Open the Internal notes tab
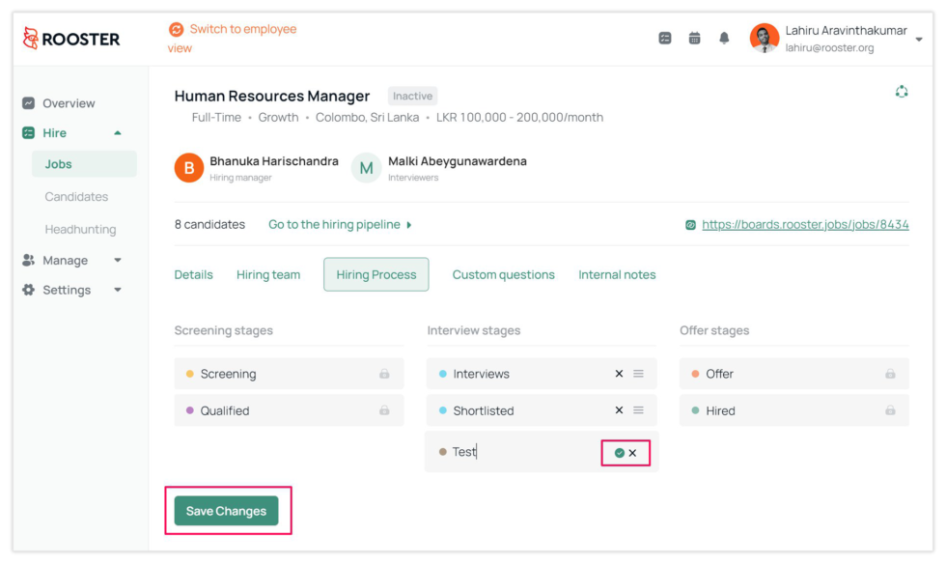Image resolution: width=946 pixels, height=563 pixels. coord(617,274)
